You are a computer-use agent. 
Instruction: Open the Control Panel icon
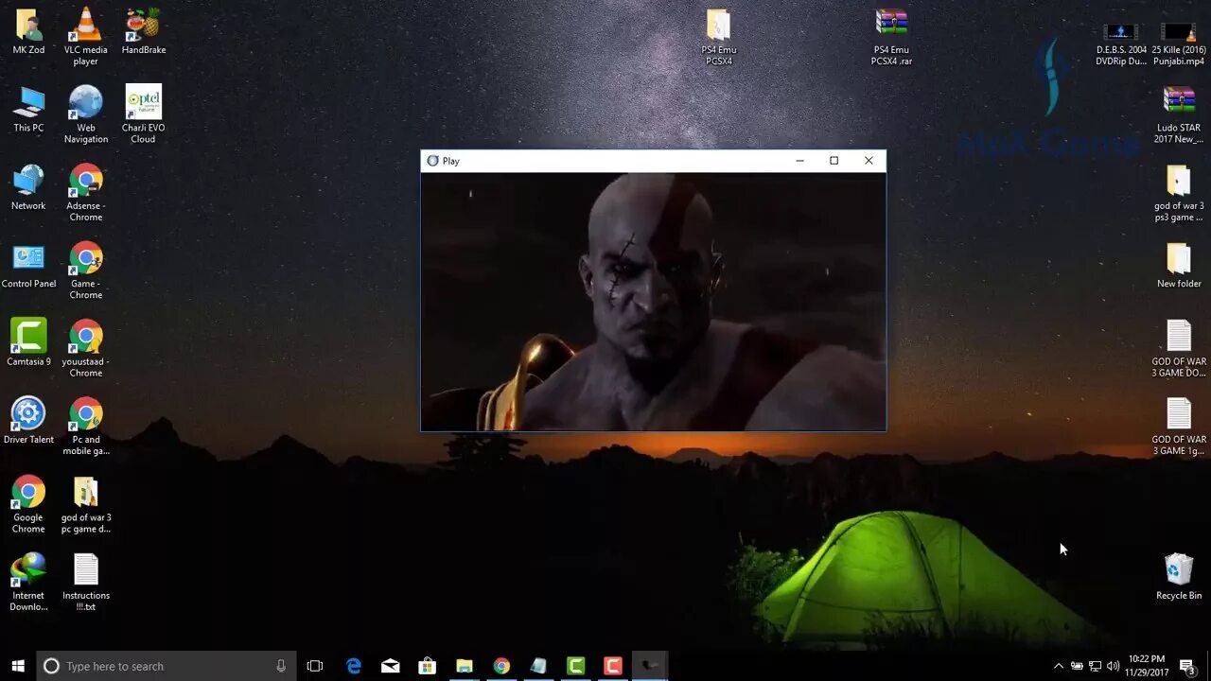click(28, 266)
